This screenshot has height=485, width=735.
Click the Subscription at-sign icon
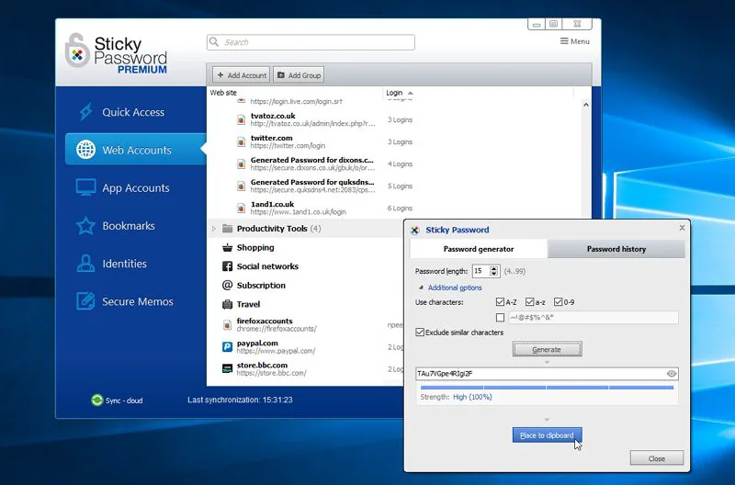pyautogui.click(x=227, y=285)
